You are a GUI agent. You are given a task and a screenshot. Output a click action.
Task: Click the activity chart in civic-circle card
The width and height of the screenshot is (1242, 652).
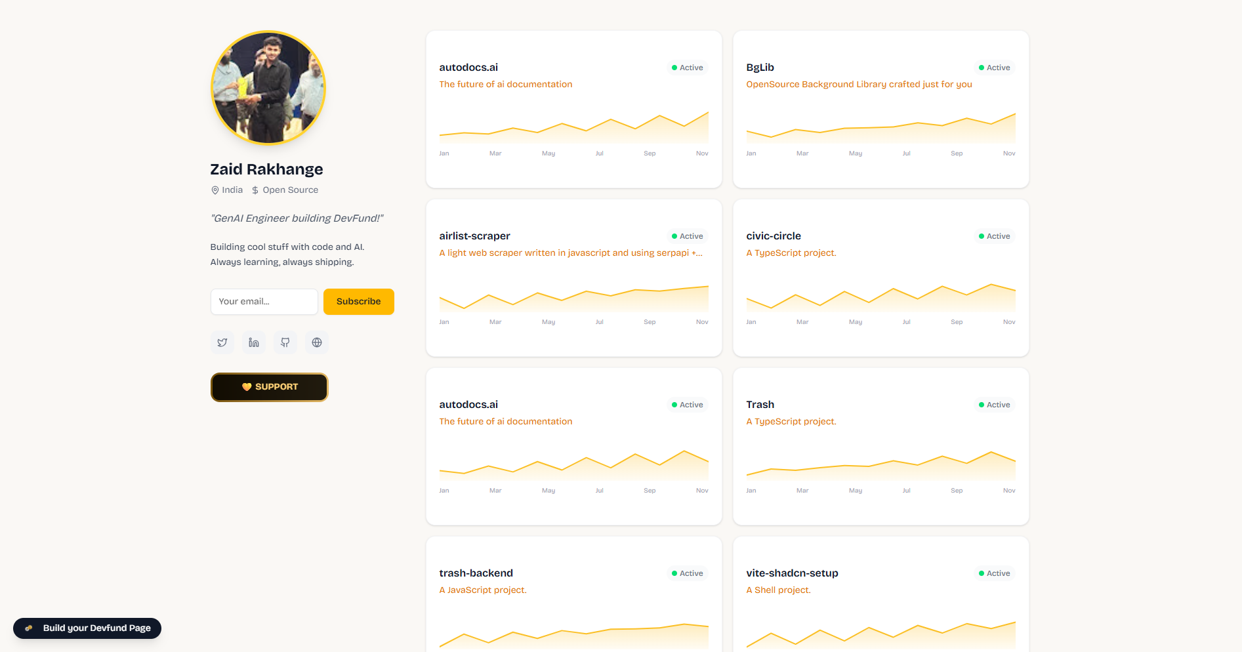[x=880, y=298]
